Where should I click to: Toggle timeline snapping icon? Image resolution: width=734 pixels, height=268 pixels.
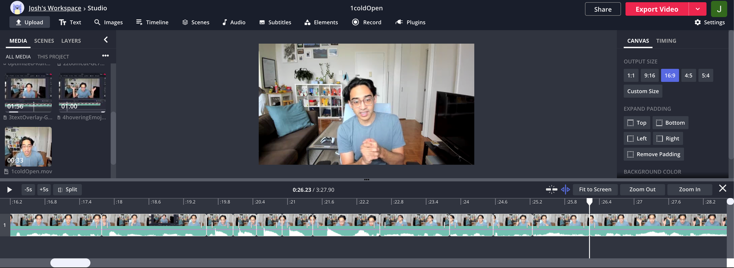pyautogui.click(x=551, y=189)
